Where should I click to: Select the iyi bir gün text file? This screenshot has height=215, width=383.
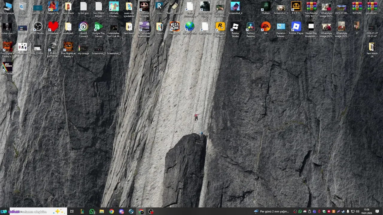point(83,8)
